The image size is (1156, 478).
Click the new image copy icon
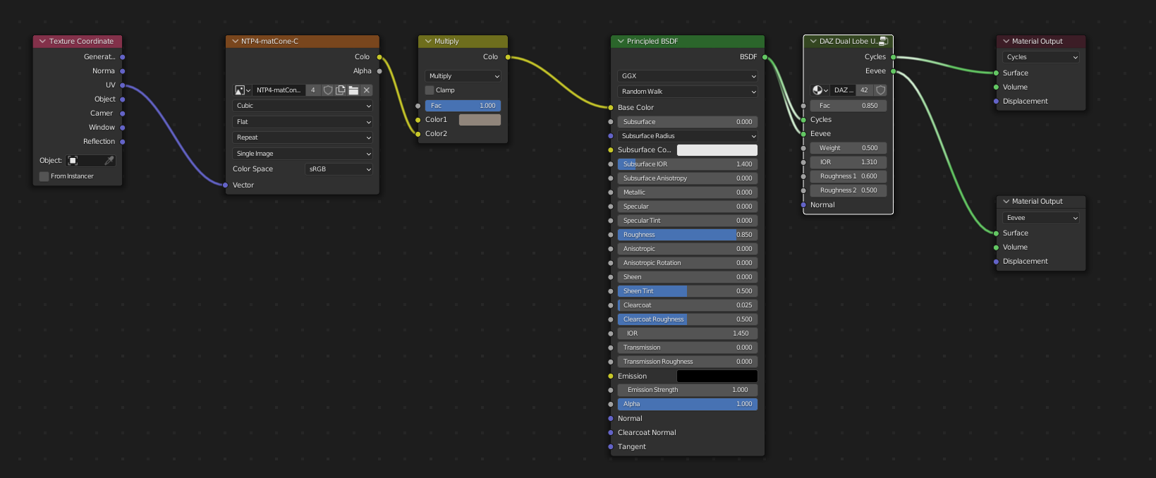(x=341, y=90)
